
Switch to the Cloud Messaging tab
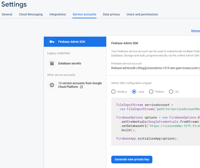tap(31, 14)
